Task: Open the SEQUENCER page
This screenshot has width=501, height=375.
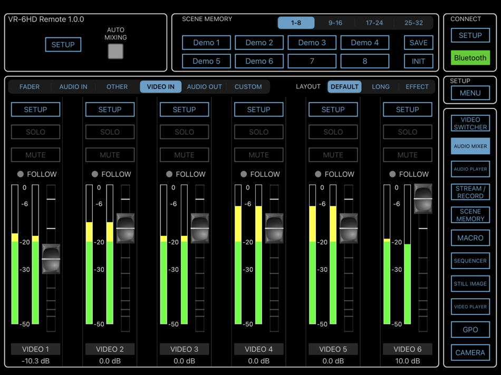Action: coord(470,261)
